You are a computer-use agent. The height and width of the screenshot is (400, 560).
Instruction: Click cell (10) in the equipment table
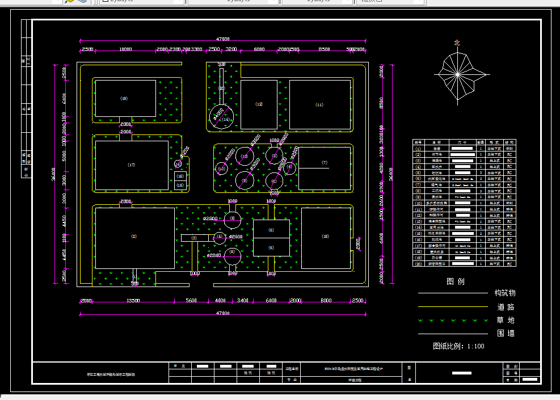418,203
